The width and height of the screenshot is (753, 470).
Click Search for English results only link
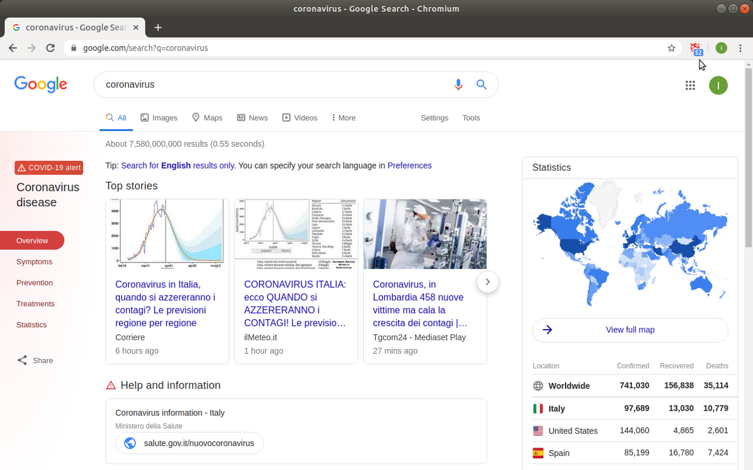coord(178,166)
